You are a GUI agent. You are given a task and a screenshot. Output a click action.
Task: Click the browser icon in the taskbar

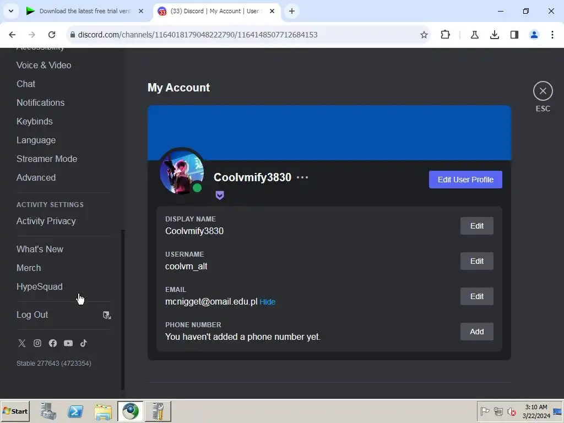(130, 411)
